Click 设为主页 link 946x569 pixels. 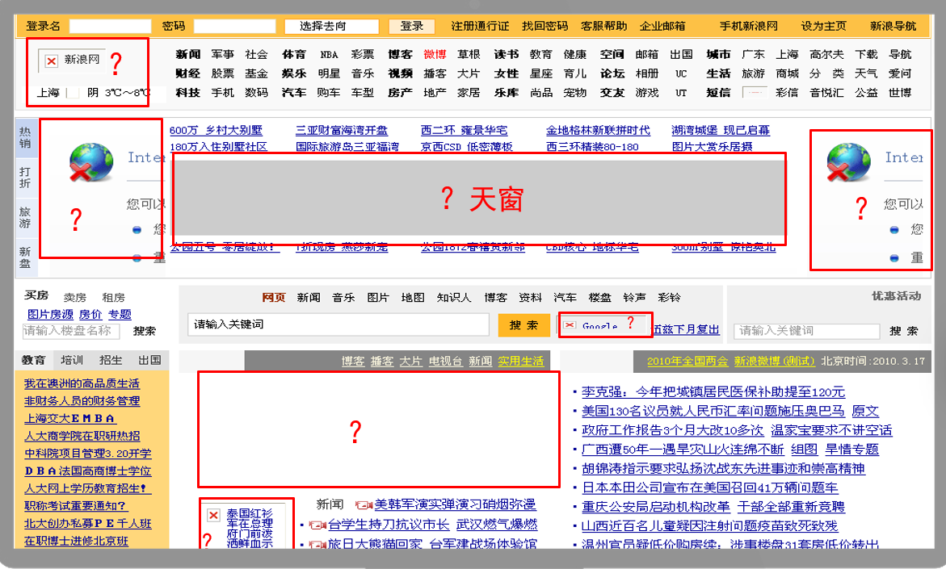823,26
